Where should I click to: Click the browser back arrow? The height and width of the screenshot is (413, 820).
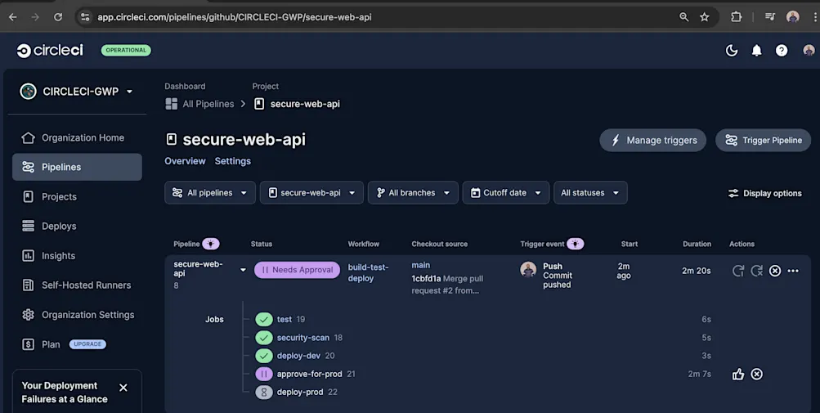(12, 16)
